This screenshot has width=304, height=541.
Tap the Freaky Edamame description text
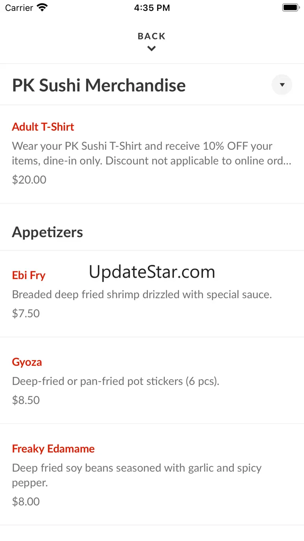[x=136, y=475]
